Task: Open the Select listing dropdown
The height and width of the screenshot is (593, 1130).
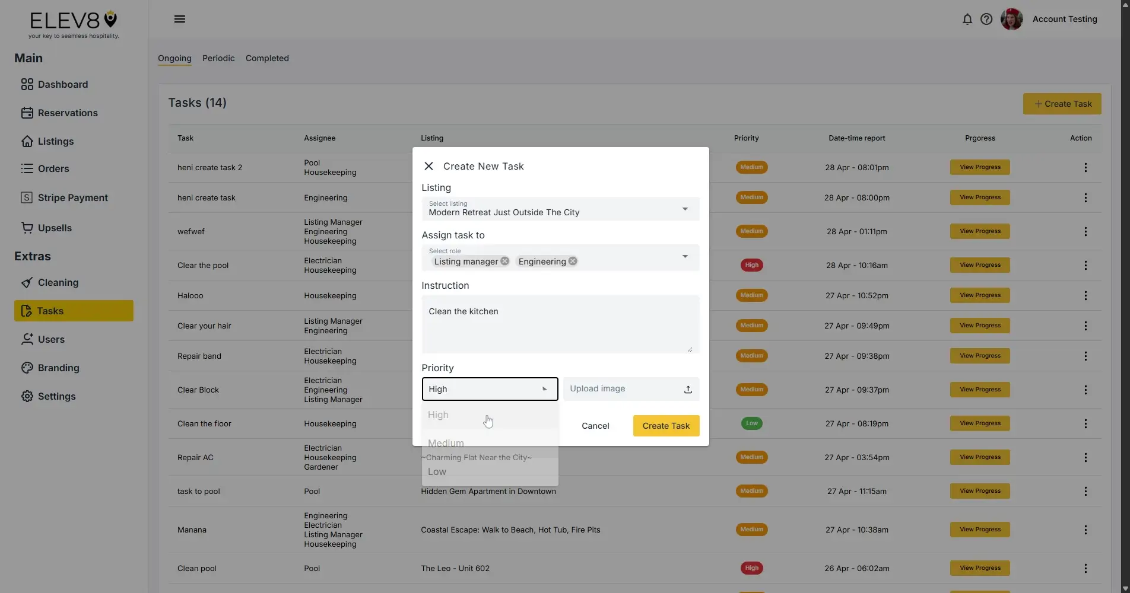Action: pyautogui.click(x=685, y=209)
